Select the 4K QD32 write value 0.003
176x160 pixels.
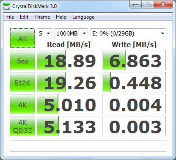click(134, 126)
